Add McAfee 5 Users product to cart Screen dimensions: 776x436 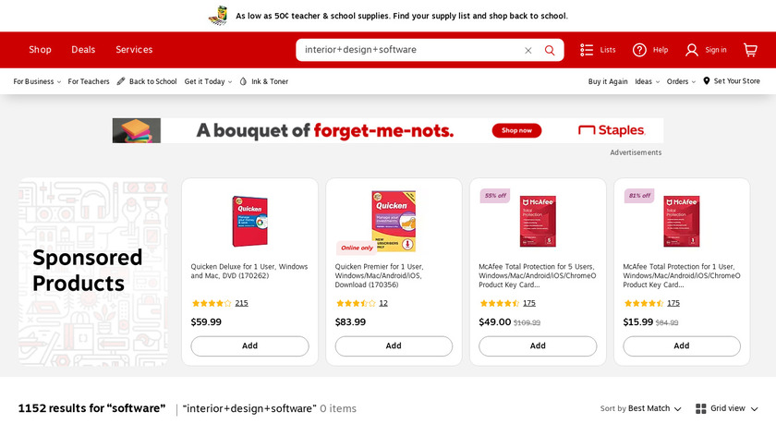[x=538, y=346]
